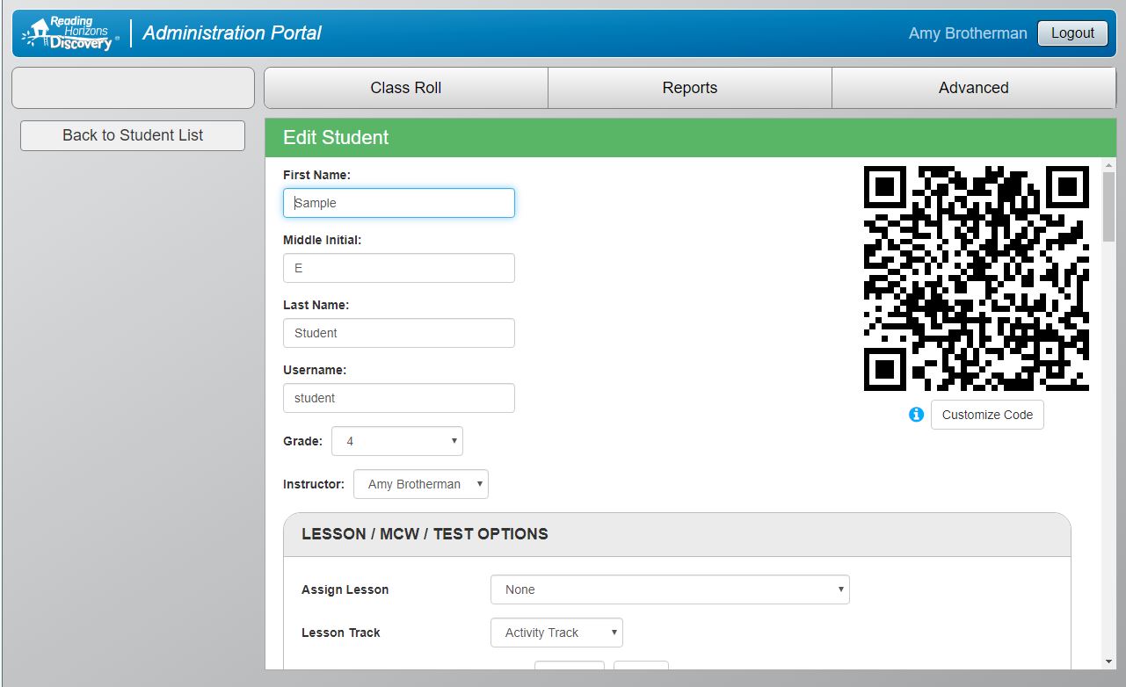The width and height of the screenshot is (1126, 687).
Task: Select the Last Name text box
Action: [x=398, y=333]
